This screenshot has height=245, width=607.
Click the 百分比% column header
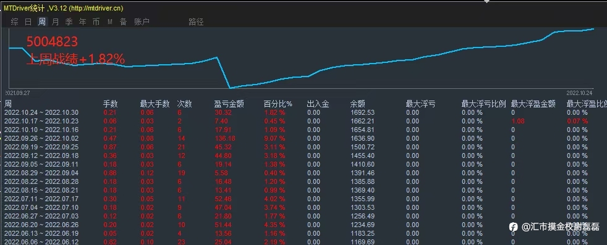(278, 104)
